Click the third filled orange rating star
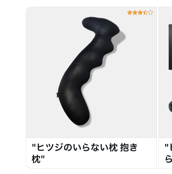The image size is (172, 174). [x=140, y=13]
